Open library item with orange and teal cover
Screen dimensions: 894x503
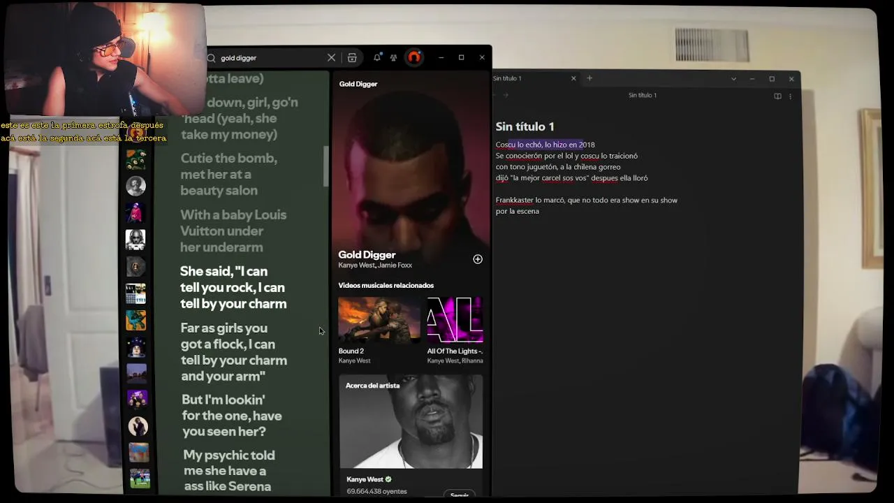pyautogui.click(x=136, y=320)
